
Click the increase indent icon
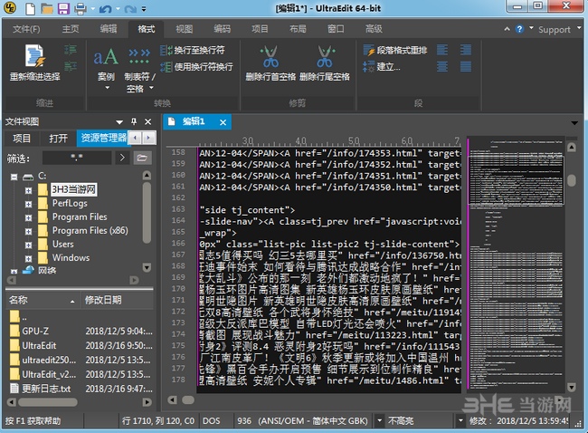coord(71,50)
